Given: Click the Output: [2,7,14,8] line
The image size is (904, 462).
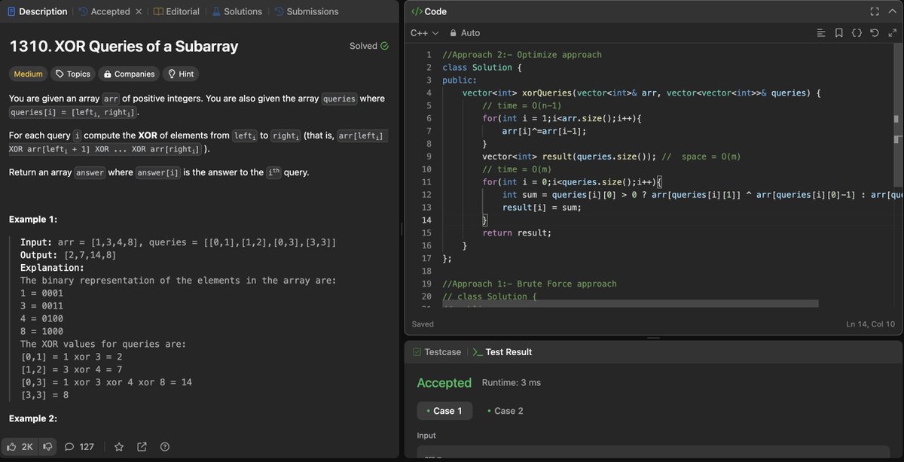Looking at the screenshot, I should pos(69,255).
